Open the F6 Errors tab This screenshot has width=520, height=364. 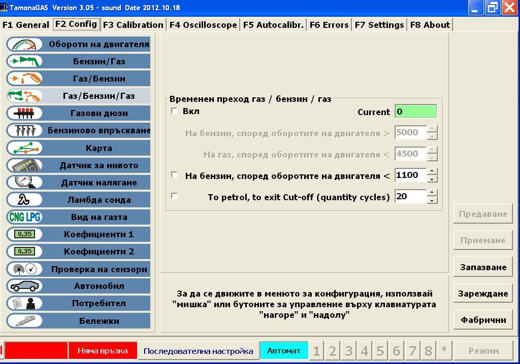pos(329,25)
